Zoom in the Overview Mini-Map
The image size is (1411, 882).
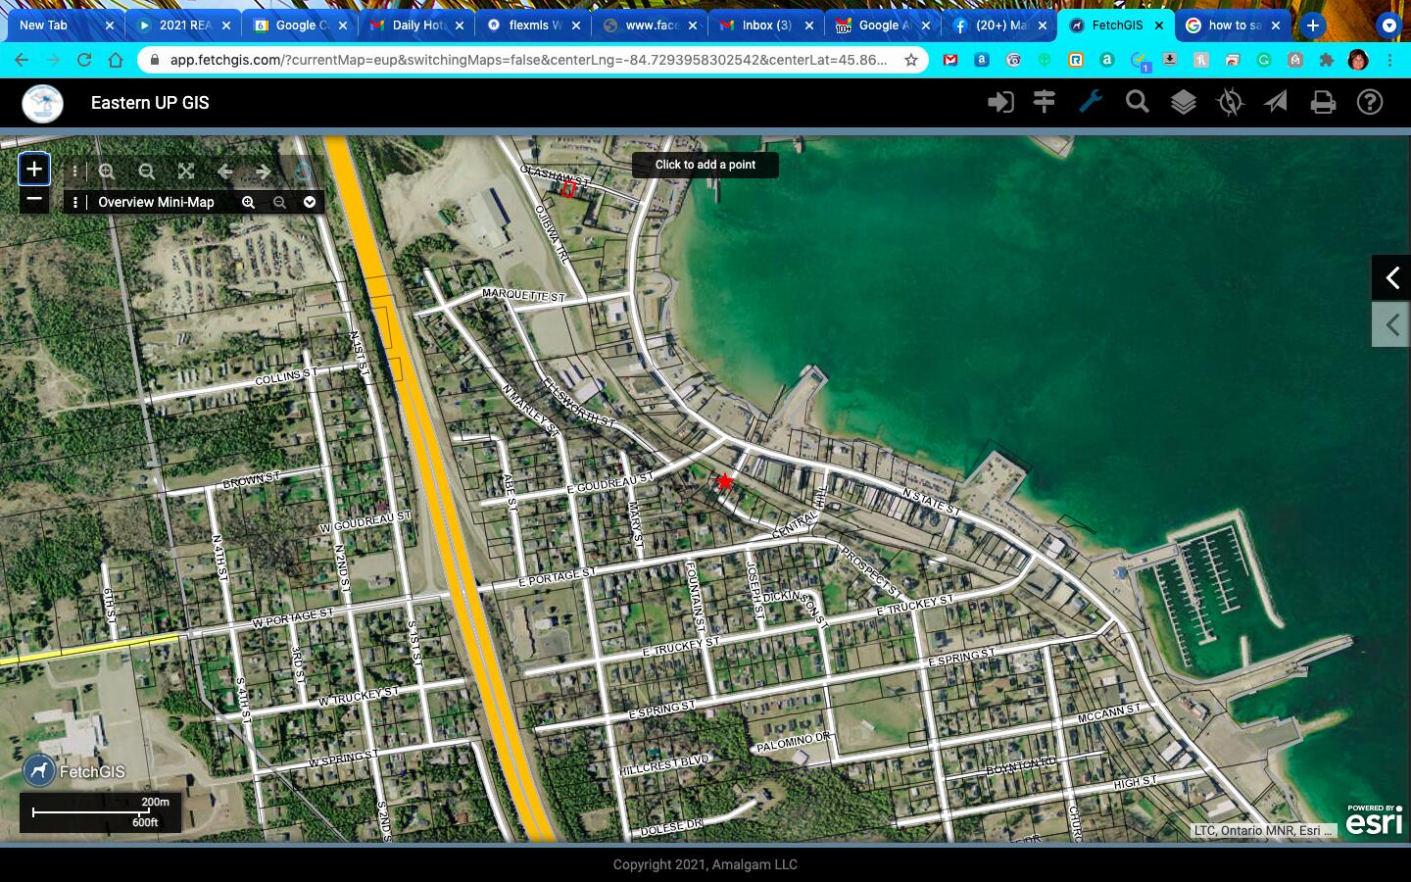[248, 202]
